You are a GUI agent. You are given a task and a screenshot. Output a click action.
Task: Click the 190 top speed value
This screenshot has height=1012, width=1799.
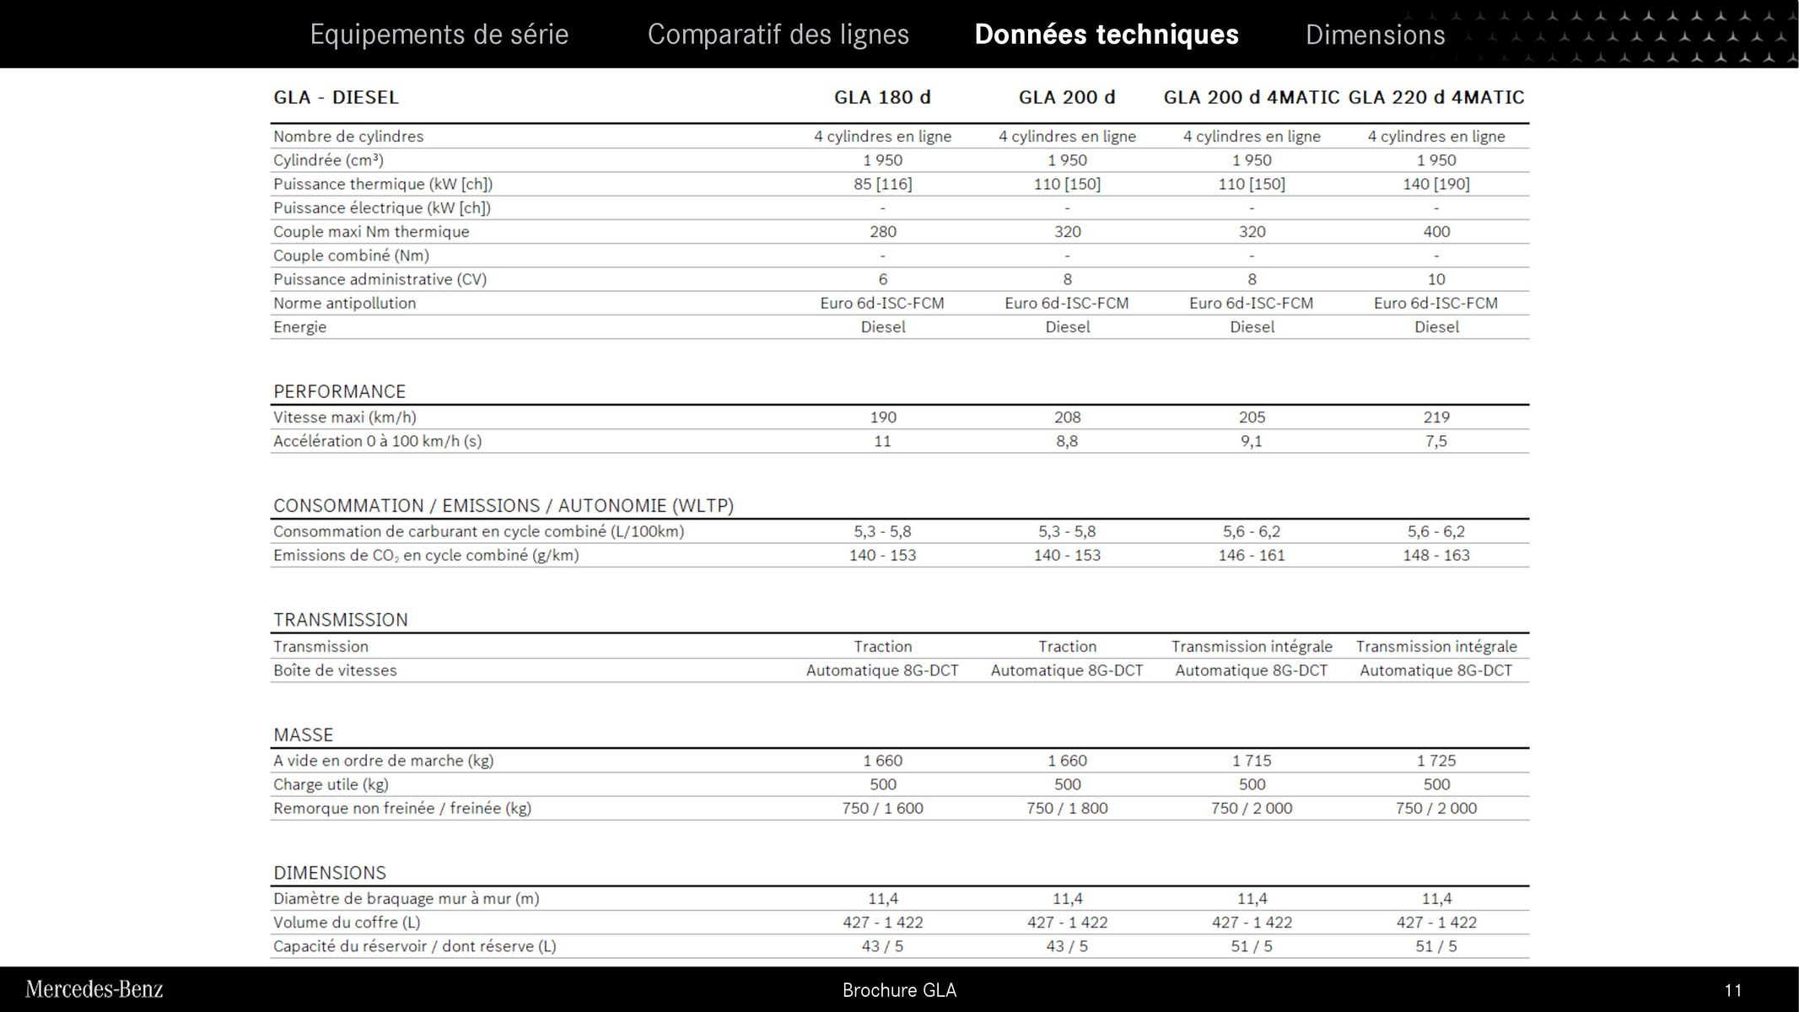pos(882,417)
